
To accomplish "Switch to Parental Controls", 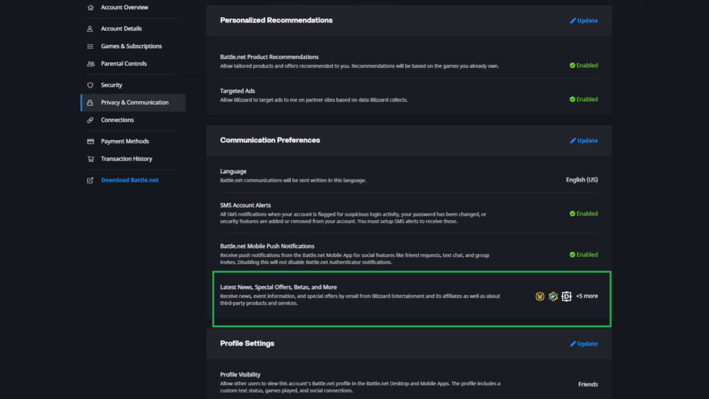I will point(128,63).
